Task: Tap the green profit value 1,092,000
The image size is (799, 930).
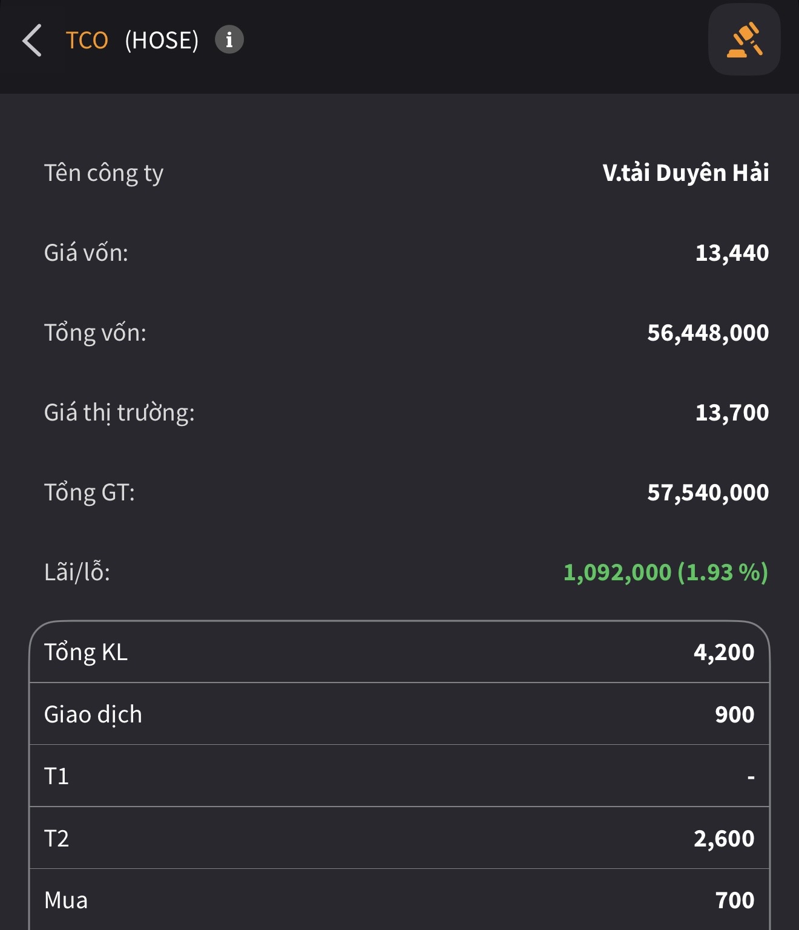Action: [x=617, y=572]
